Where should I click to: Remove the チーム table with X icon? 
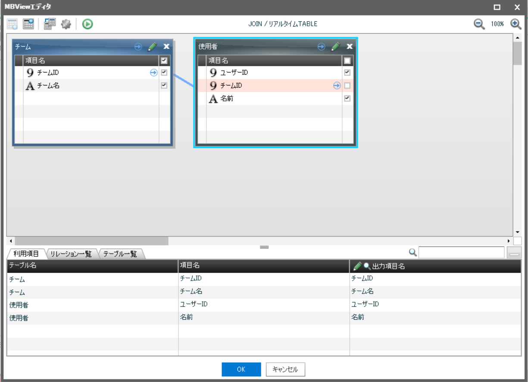[166, 47]
